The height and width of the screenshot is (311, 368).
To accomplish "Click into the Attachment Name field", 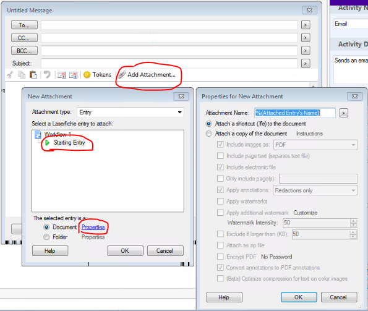I will tap(295, 113).
